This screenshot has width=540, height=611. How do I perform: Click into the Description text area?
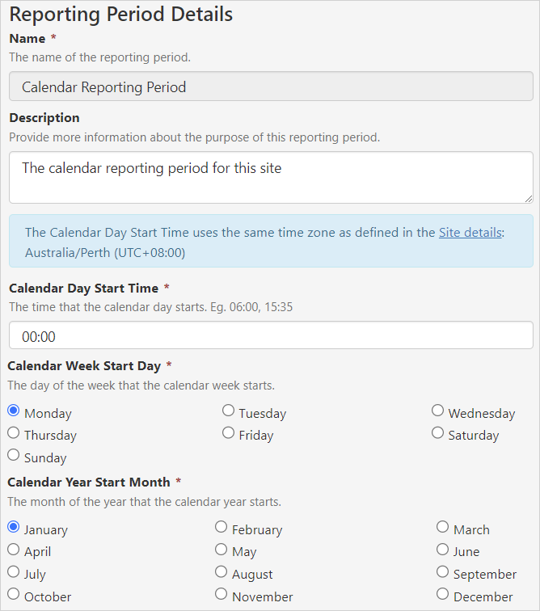pos(271,178)
